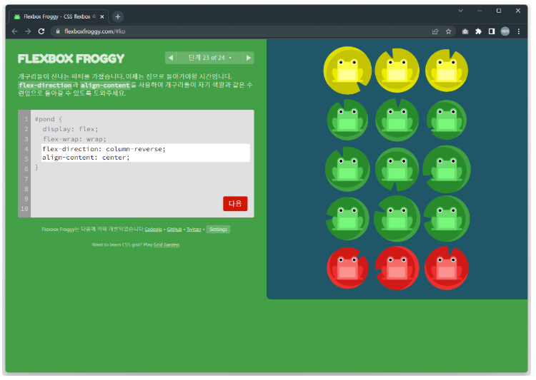Click the address bar URL flexboxfroggy.com
The width and height of the screenshot is (536, 380).
coord(94,31)
